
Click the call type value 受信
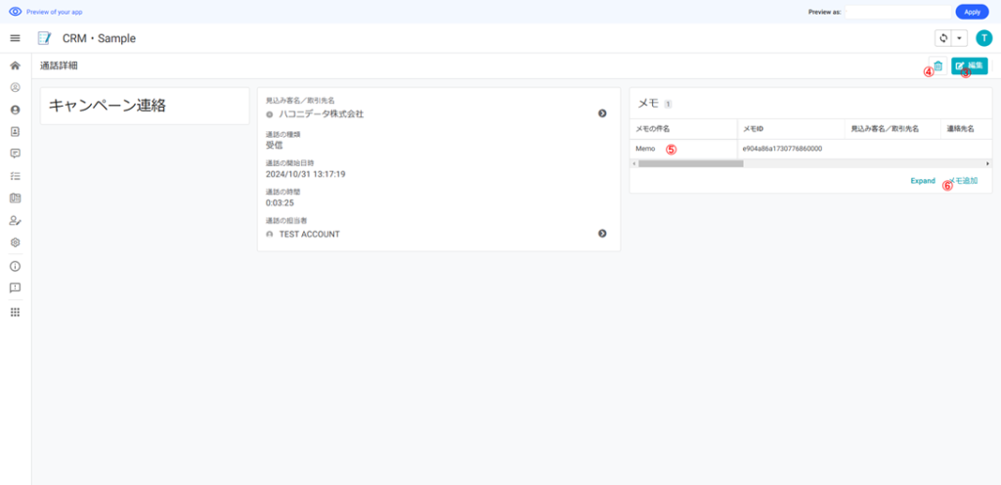pos(275,144)
